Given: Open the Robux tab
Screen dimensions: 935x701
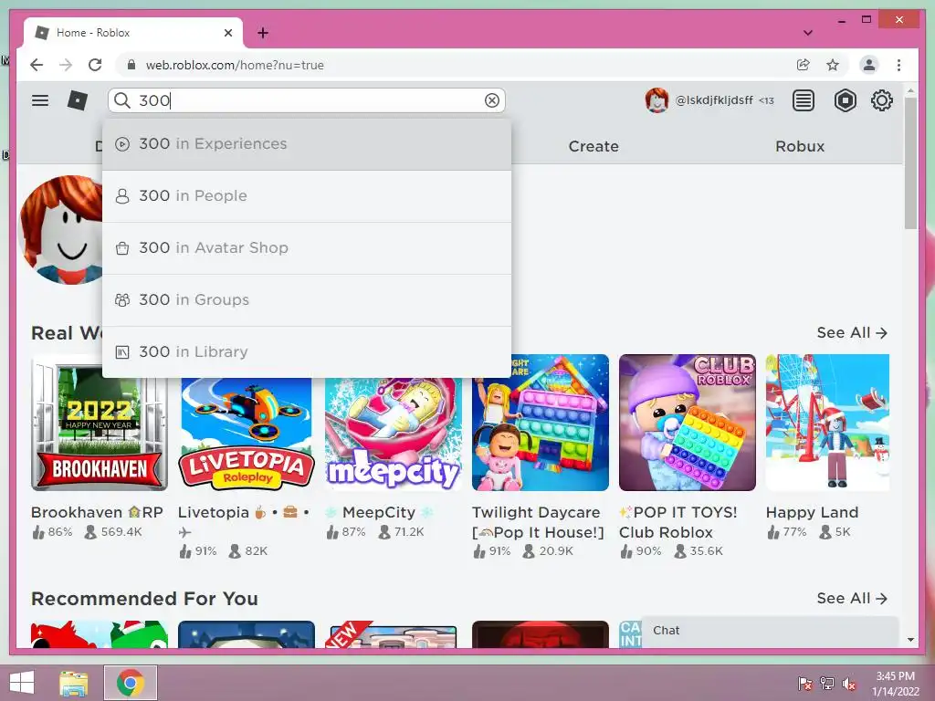Looking at the screenshot, I should (800, 146).
